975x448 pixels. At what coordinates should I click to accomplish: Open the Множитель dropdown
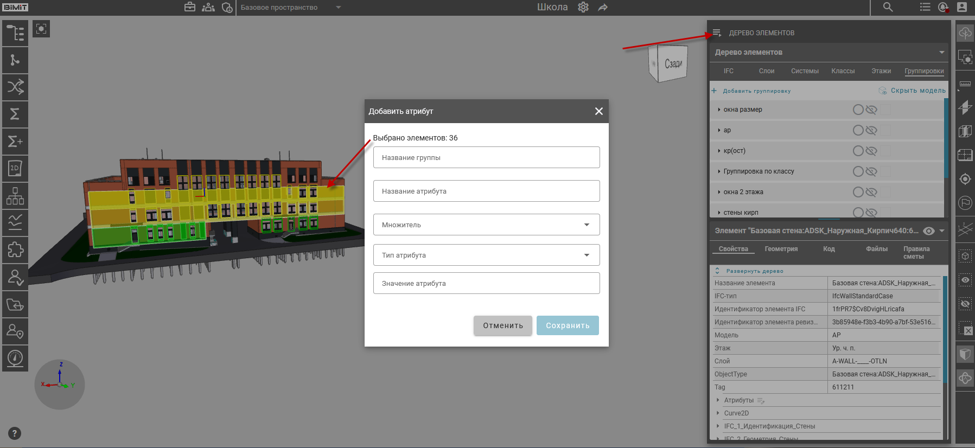point(486,225)
